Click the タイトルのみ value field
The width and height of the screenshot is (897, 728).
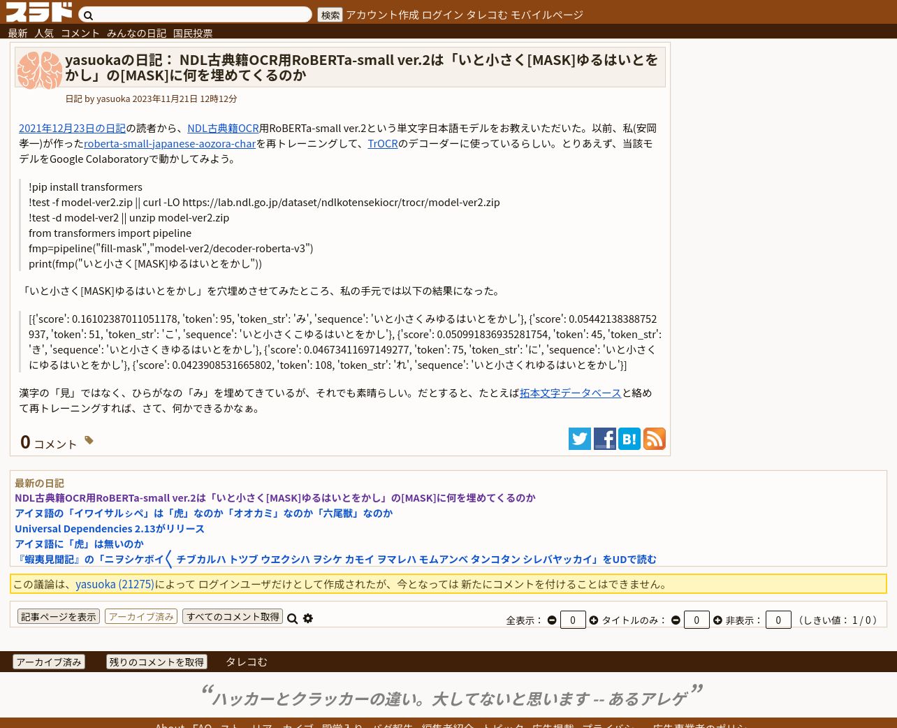697,620
